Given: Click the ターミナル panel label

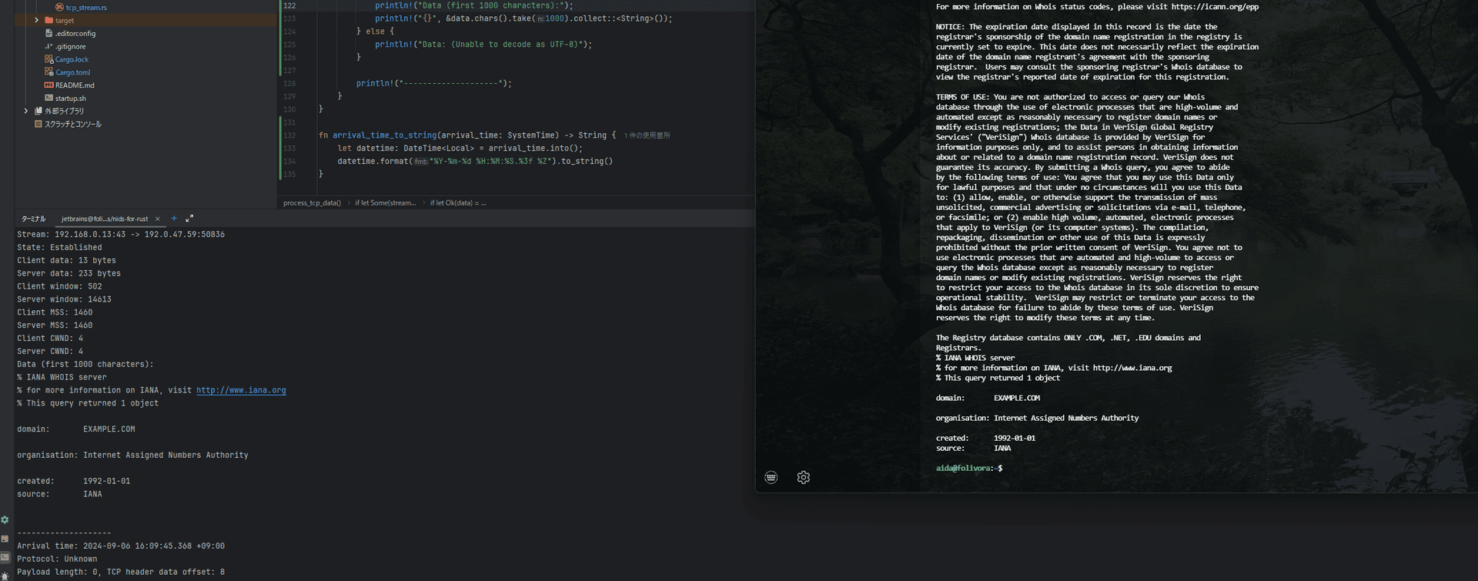Looking at the screenshot, I should [x=33, y=219].
